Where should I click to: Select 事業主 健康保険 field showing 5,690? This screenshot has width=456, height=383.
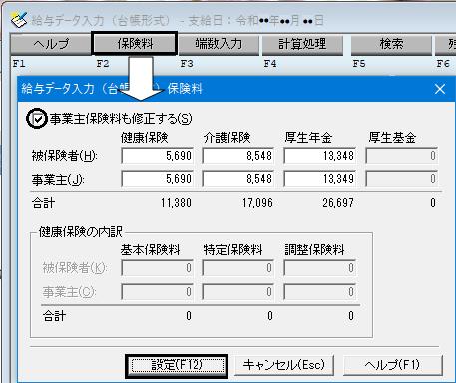157,179
